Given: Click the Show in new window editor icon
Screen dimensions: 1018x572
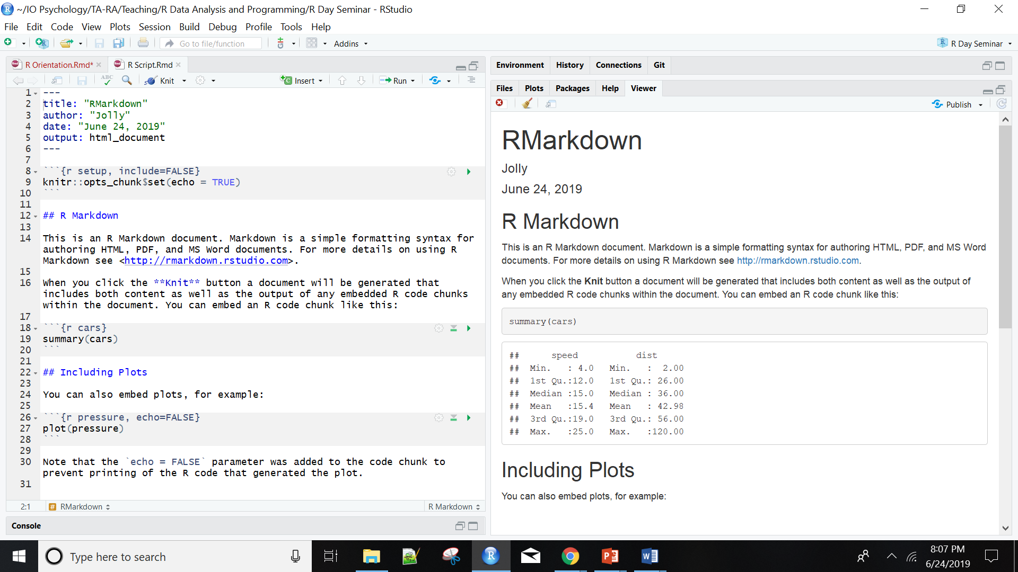Looking at the screenshot, I should click(57, 81).
